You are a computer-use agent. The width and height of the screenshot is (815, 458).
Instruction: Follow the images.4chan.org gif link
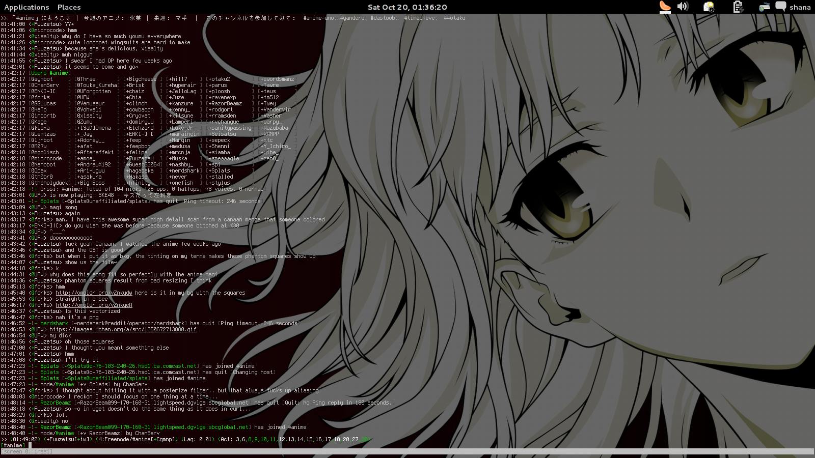[x=123, y=330]
